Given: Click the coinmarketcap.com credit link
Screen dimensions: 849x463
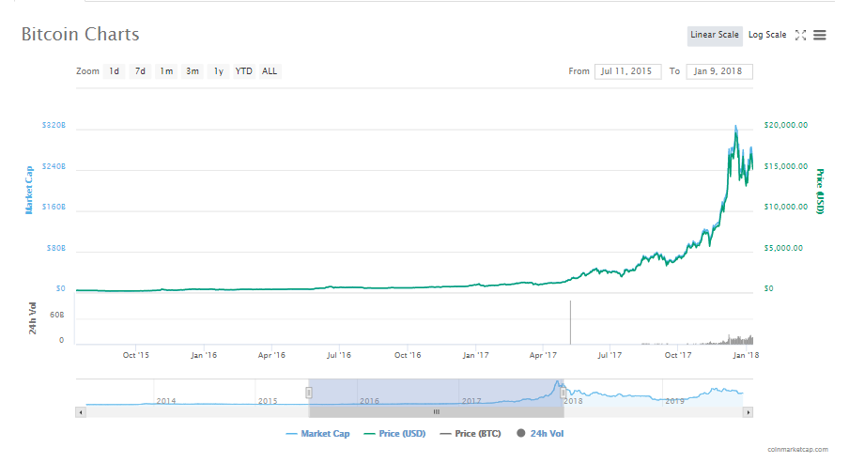Looking at the screenshot, I should tap(797, 450).
